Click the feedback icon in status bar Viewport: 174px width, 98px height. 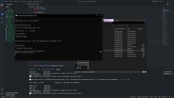[x=169, y=97]
